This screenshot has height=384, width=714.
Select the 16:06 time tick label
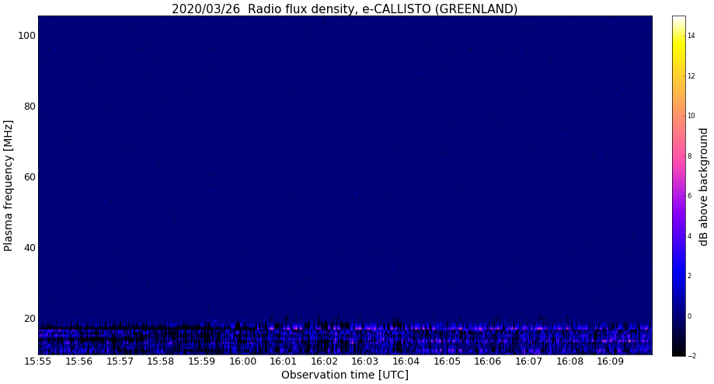point(488,361)
